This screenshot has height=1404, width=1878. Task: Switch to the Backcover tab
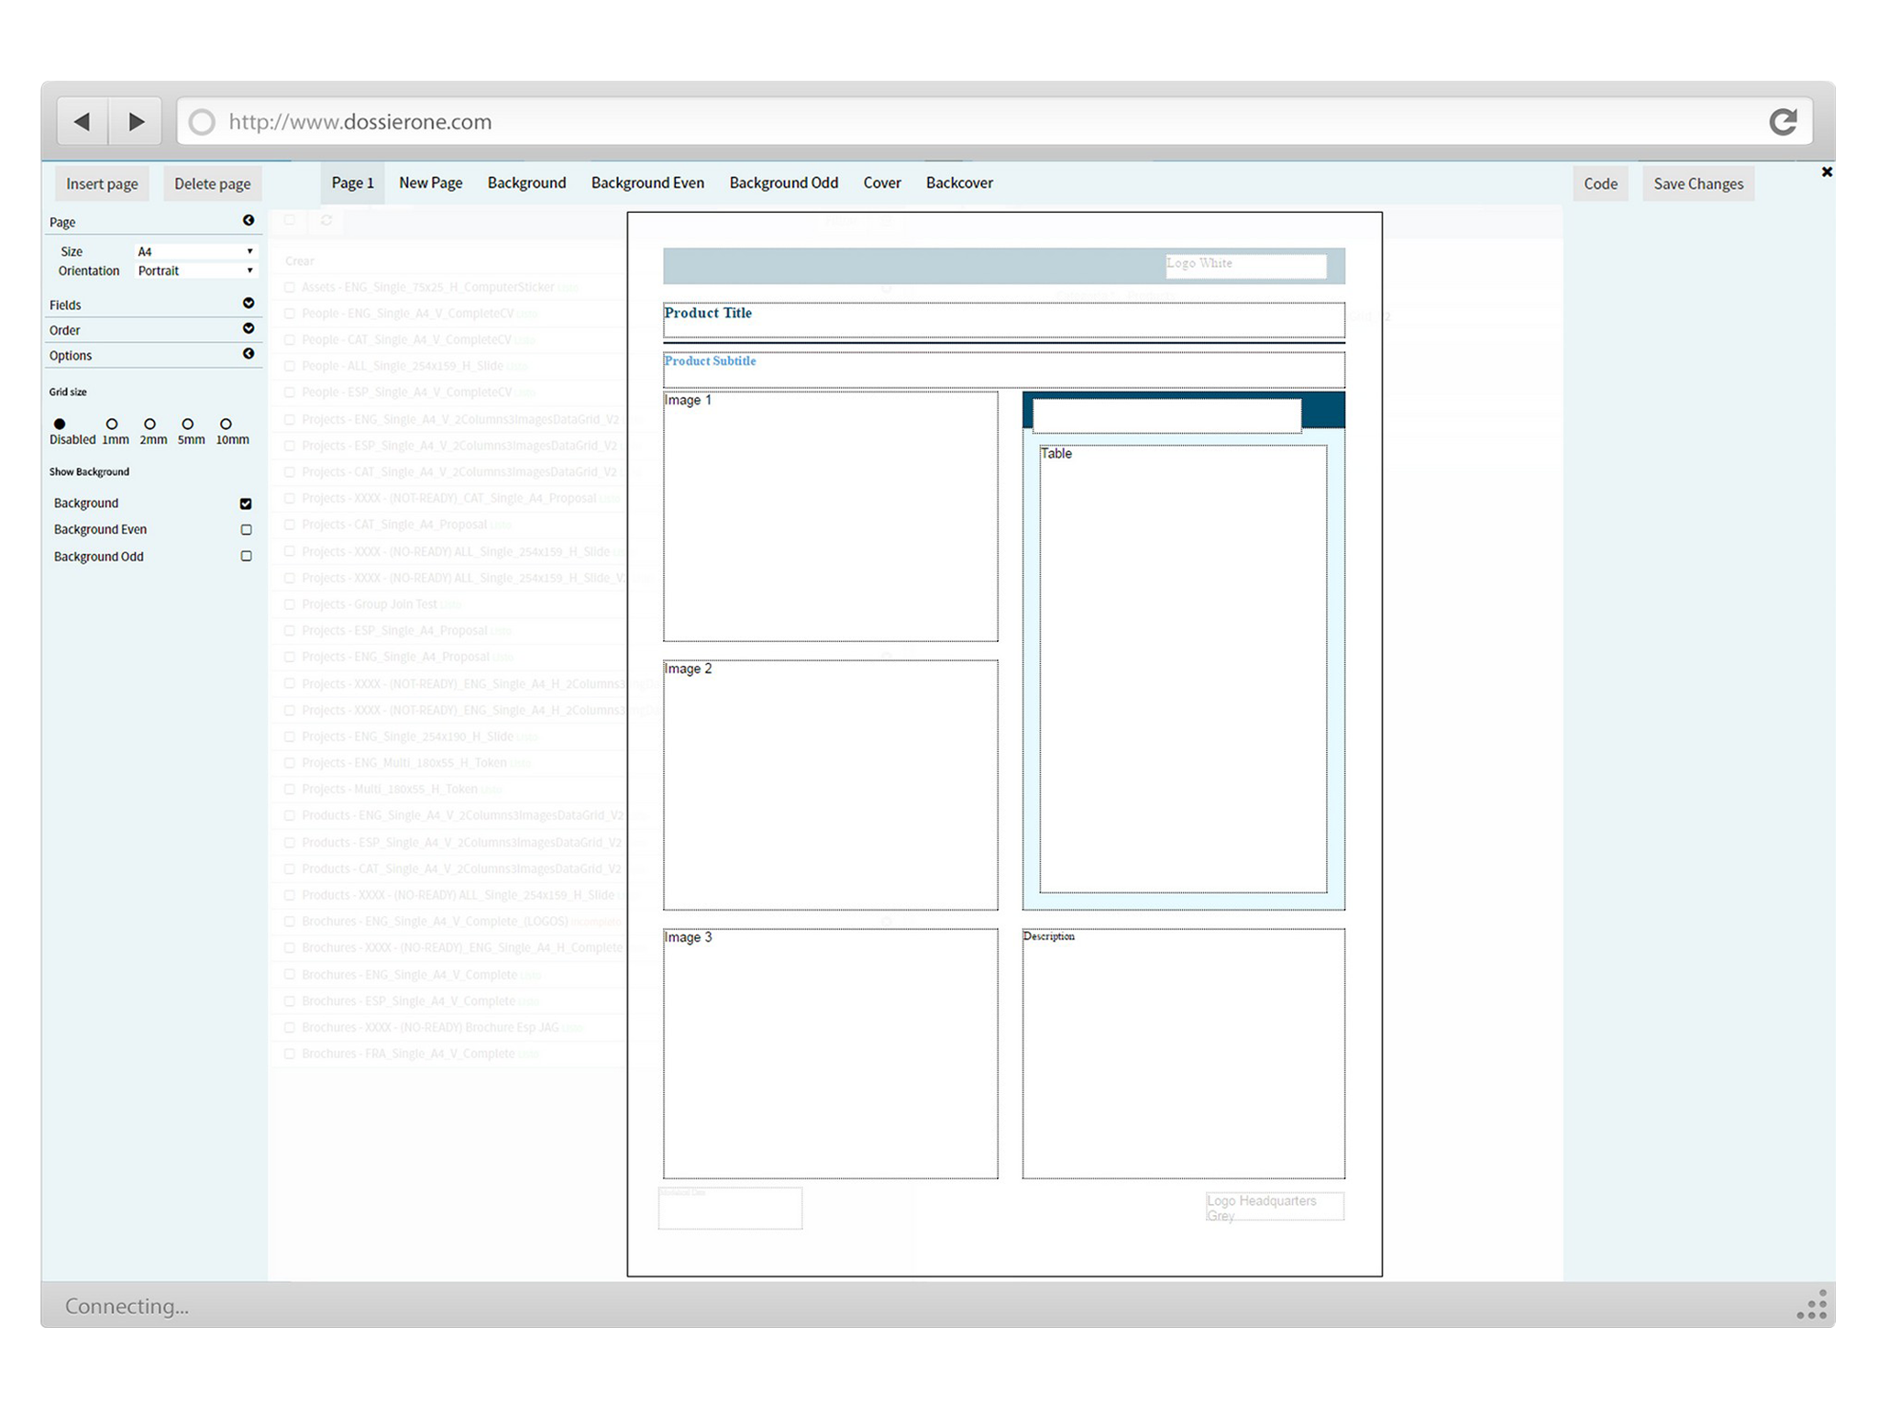click(x=959, y=182)
